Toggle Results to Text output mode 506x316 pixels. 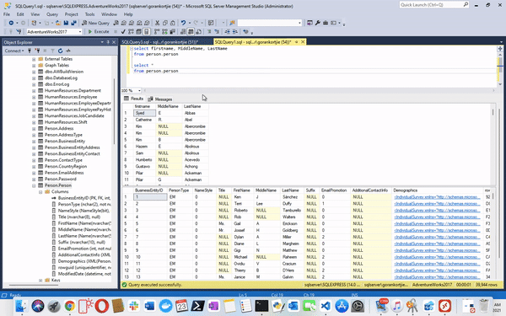pyautogui.click(x=183, y=32)
